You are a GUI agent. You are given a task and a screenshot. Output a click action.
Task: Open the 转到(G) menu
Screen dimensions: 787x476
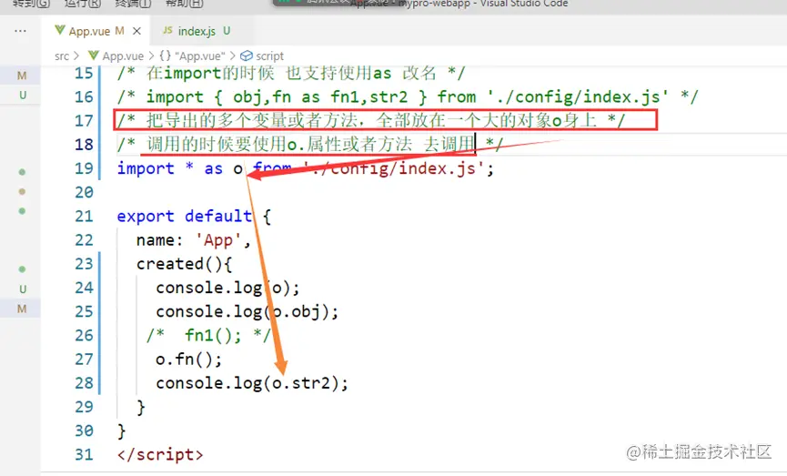32,4
